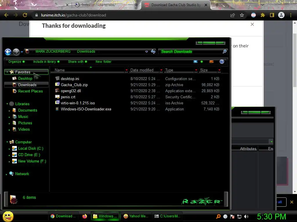
Task: Open a new Chrome tab
Action: coord(217,5)
